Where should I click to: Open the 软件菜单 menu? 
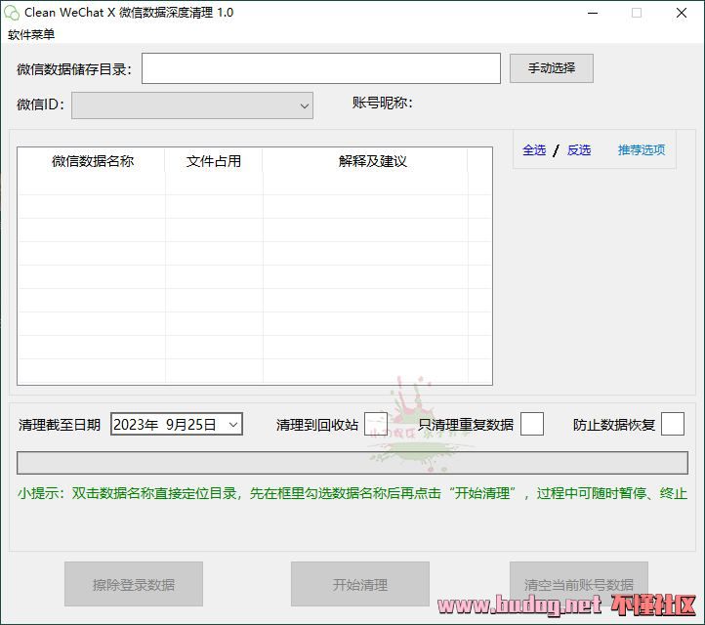(x=31, y=34)
